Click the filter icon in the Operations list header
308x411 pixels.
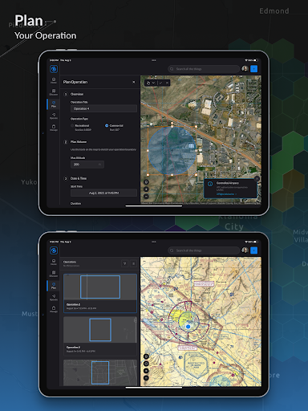click(124, 263)
